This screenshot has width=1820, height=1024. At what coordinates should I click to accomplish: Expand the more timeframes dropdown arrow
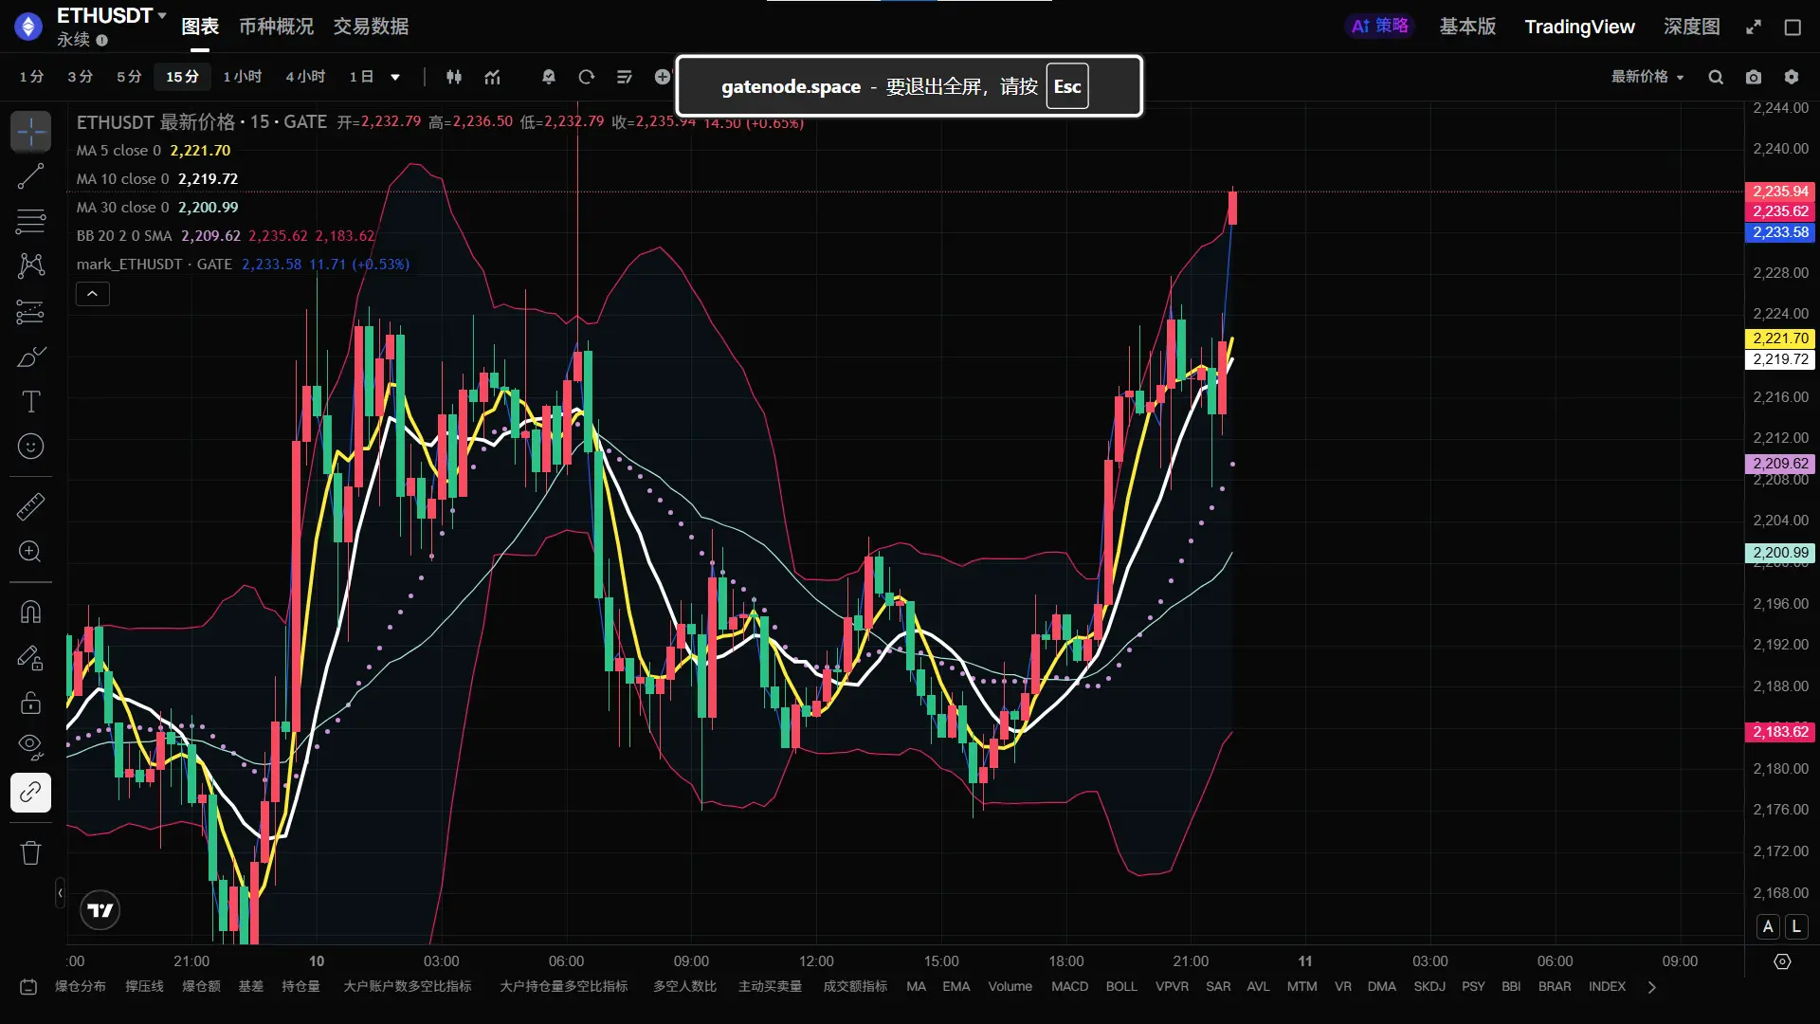(395, 78)
